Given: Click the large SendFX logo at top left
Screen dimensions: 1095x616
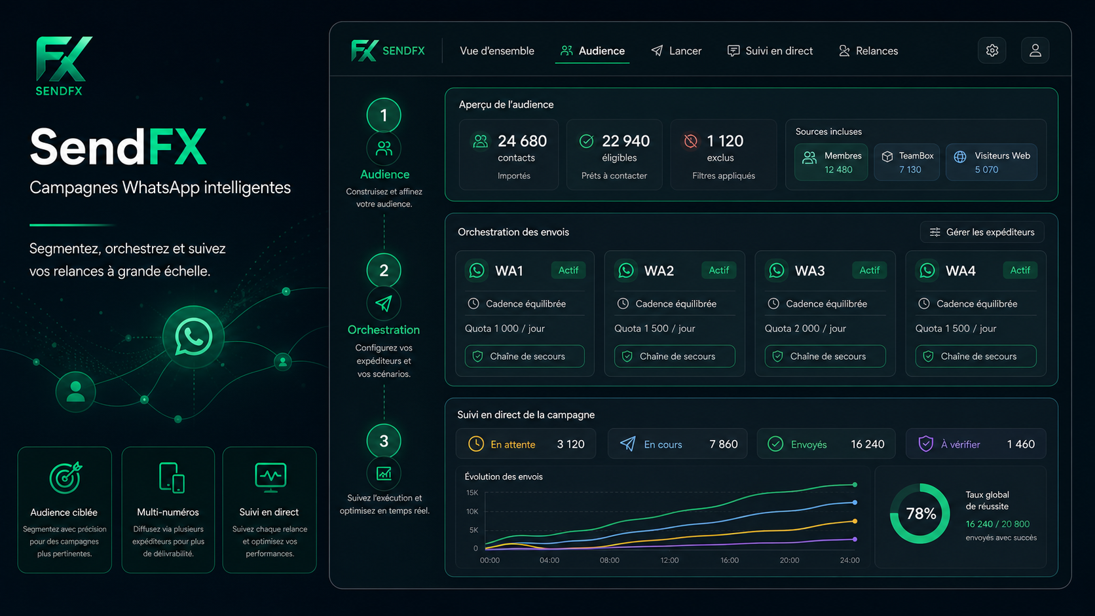Looking at the screenshot, I should click(x=64, y=66).
